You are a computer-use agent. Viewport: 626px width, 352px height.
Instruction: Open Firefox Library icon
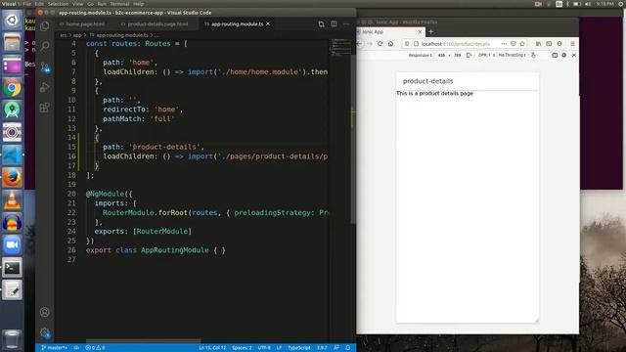point(538,44)
